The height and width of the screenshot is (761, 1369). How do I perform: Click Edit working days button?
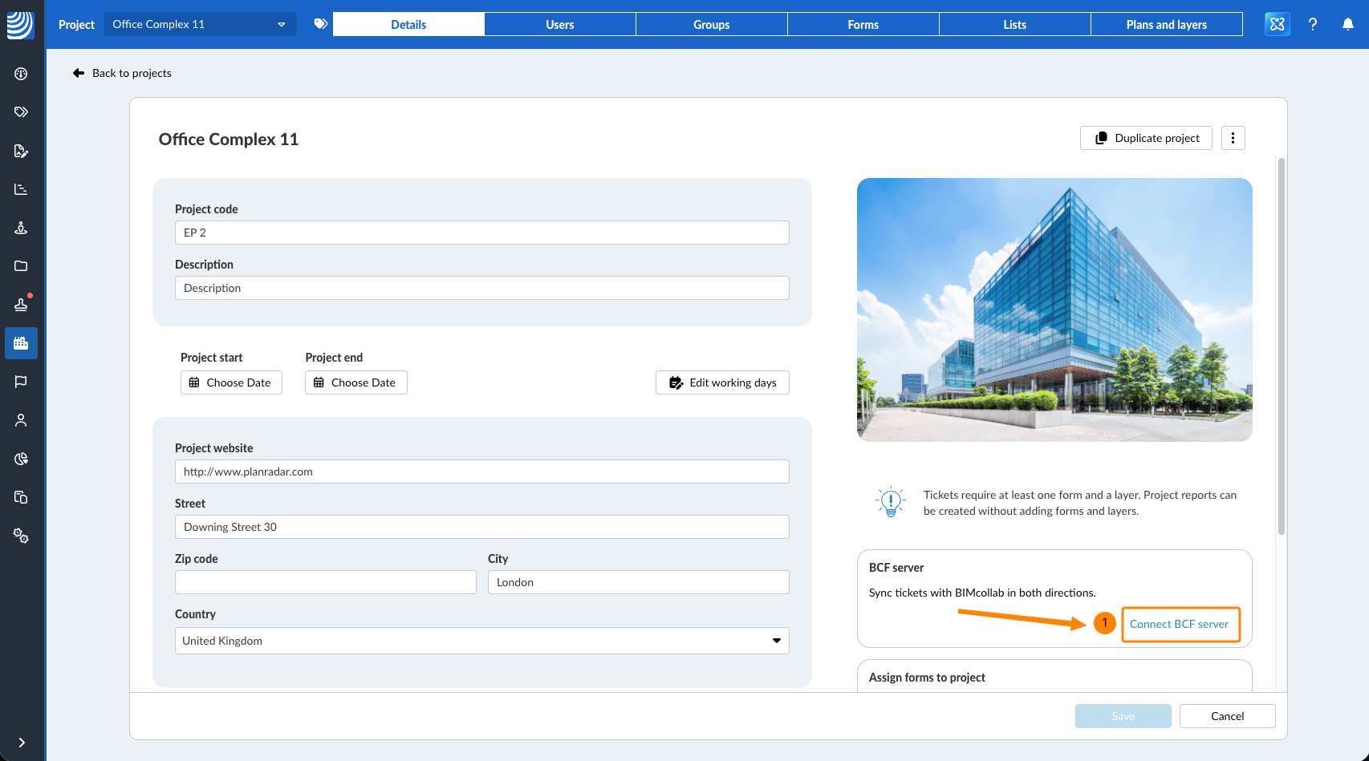(x=722, y=383)
